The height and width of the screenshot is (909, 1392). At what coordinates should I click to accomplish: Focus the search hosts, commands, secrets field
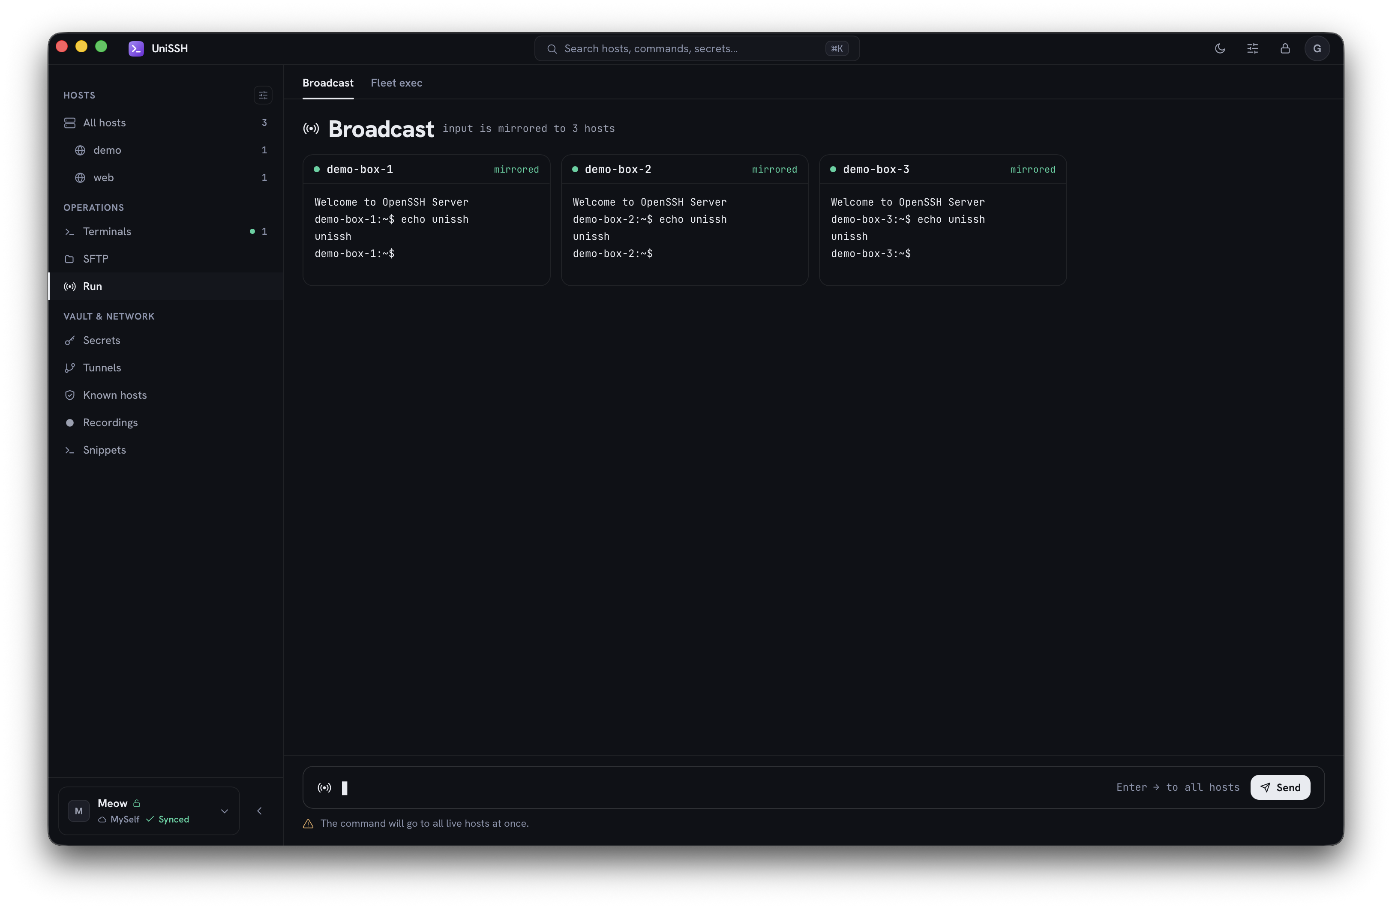click(x=696, y=48)
